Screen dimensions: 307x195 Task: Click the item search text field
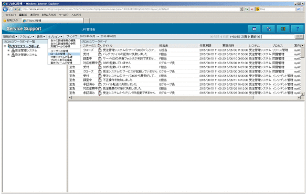[x=278, y=37]
